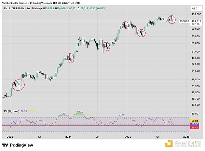Click the 109,319 current price tag
This screenshot has width=205, height=151.
pyautogui.click(x=196, y=20)
